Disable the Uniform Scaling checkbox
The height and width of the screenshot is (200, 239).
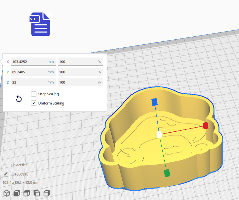(34, 103)
